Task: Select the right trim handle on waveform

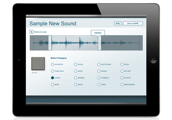Action: [x=100, y=43]
